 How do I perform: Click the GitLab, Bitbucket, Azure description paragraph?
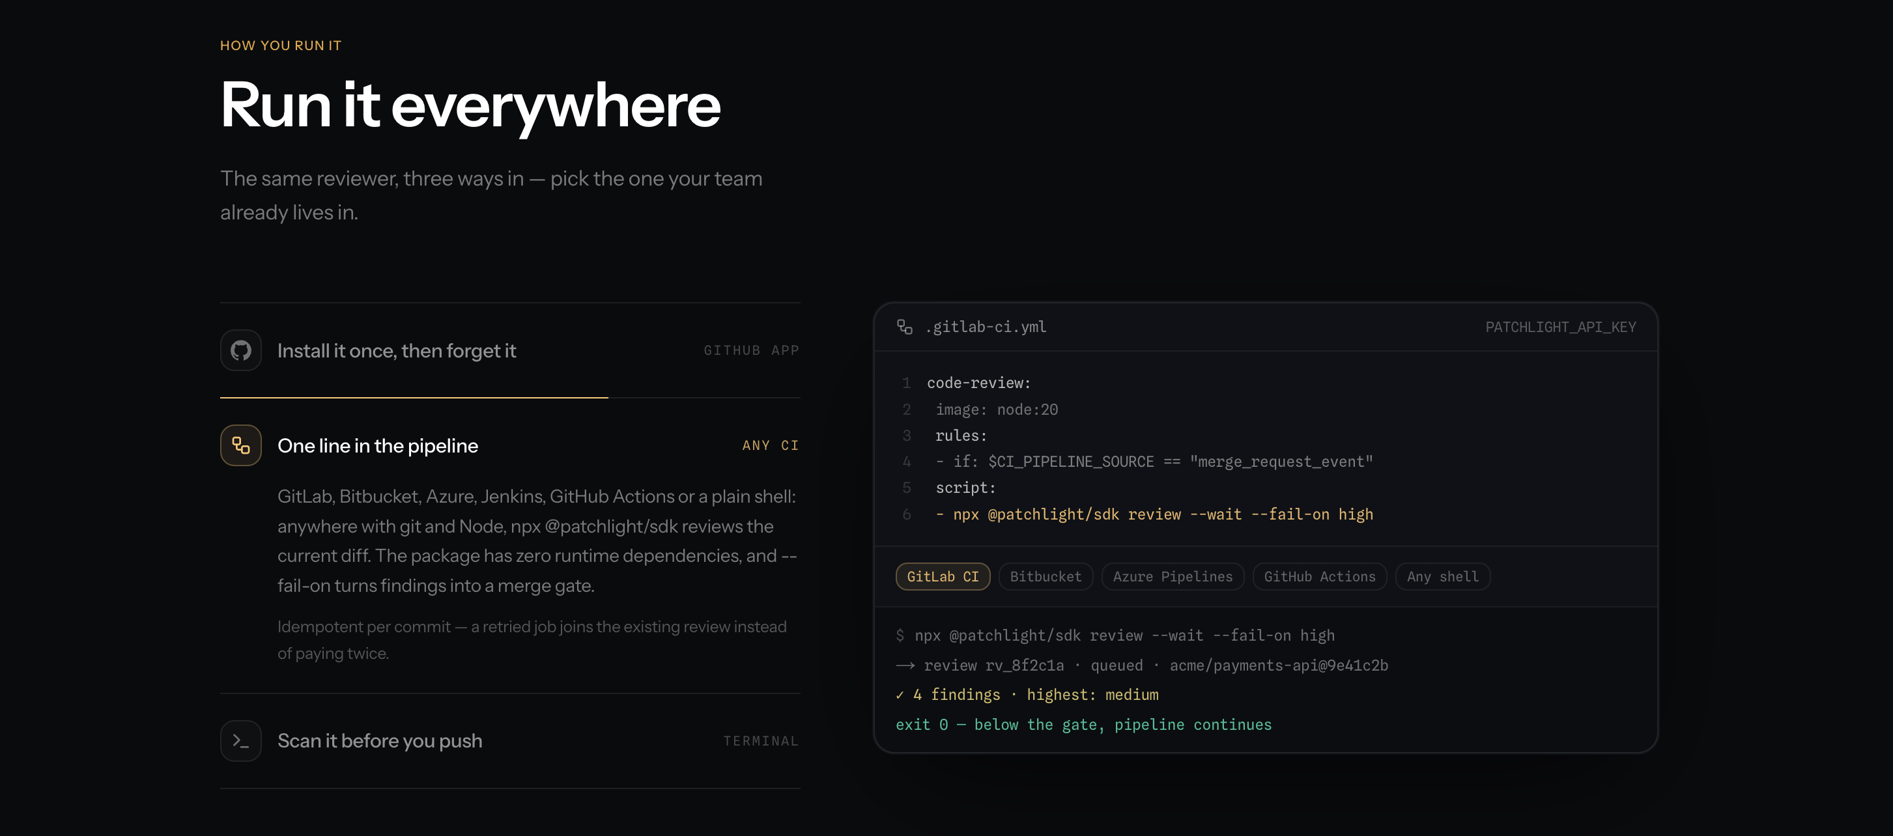537,540
